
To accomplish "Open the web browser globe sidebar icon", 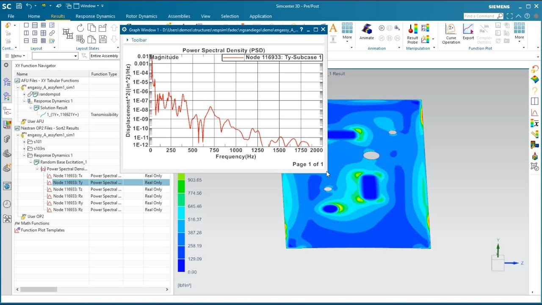I will (7, 186).
